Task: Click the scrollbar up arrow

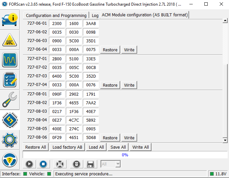Action: pos(225,21)
